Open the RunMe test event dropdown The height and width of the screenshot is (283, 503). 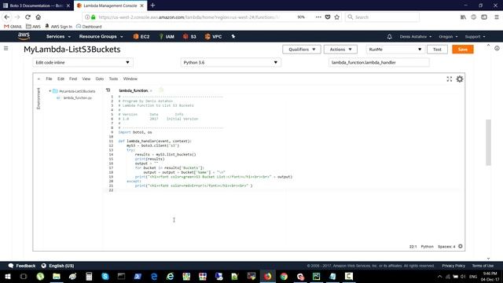[x=395, y=50]
